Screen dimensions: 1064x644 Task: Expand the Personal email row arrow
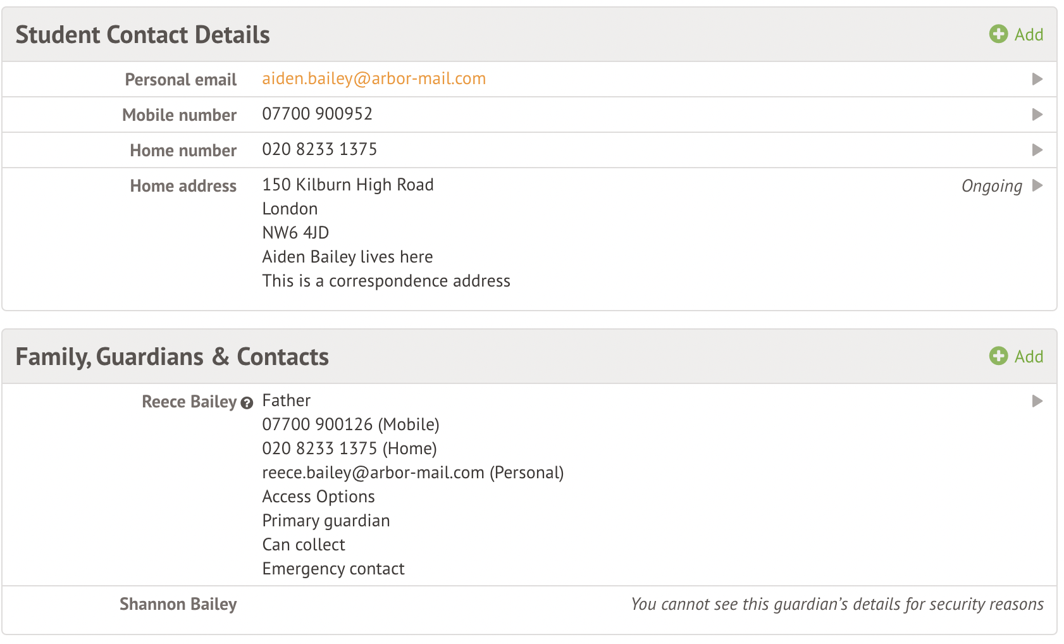[1037, 79]
